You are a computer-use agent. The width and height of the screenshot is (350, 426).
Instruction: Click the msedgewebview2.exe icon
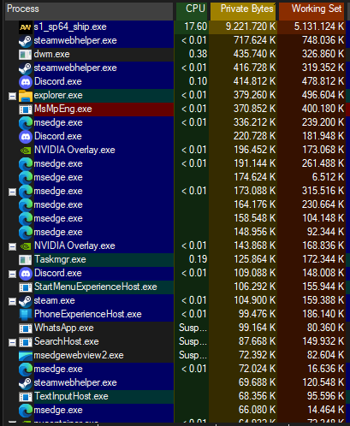[26, 355]
